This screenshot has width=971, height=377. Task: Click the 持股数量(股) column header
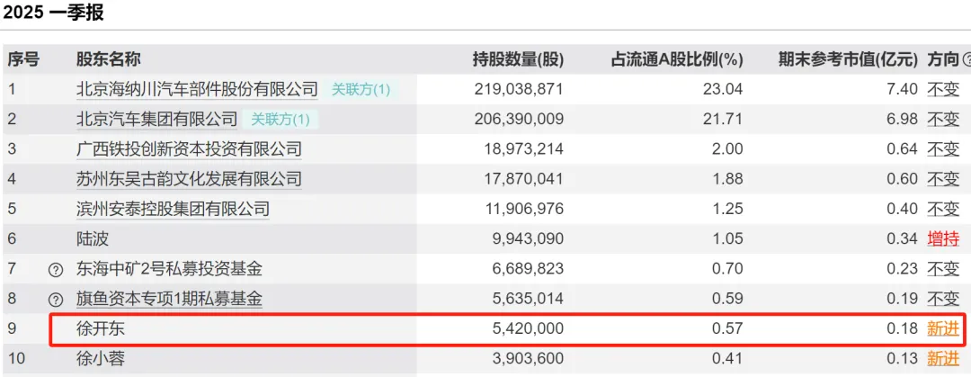click(x=518, y=60)
